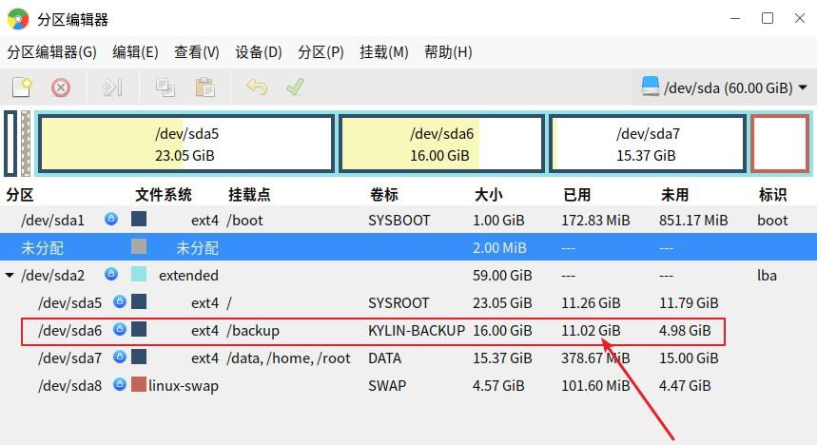The image size is (817, 445).
Task: Click the /dev/sda5 block in disk map
Action: click(185, 145)
